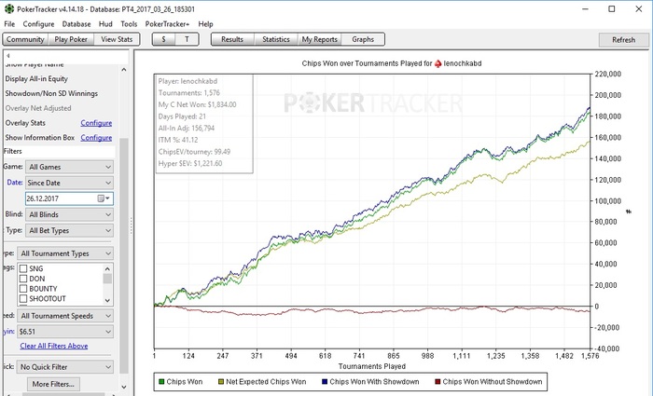This screenshot has width=653, height=396.
Task: Switch to the Community tab
Action: tap(25, 39)
